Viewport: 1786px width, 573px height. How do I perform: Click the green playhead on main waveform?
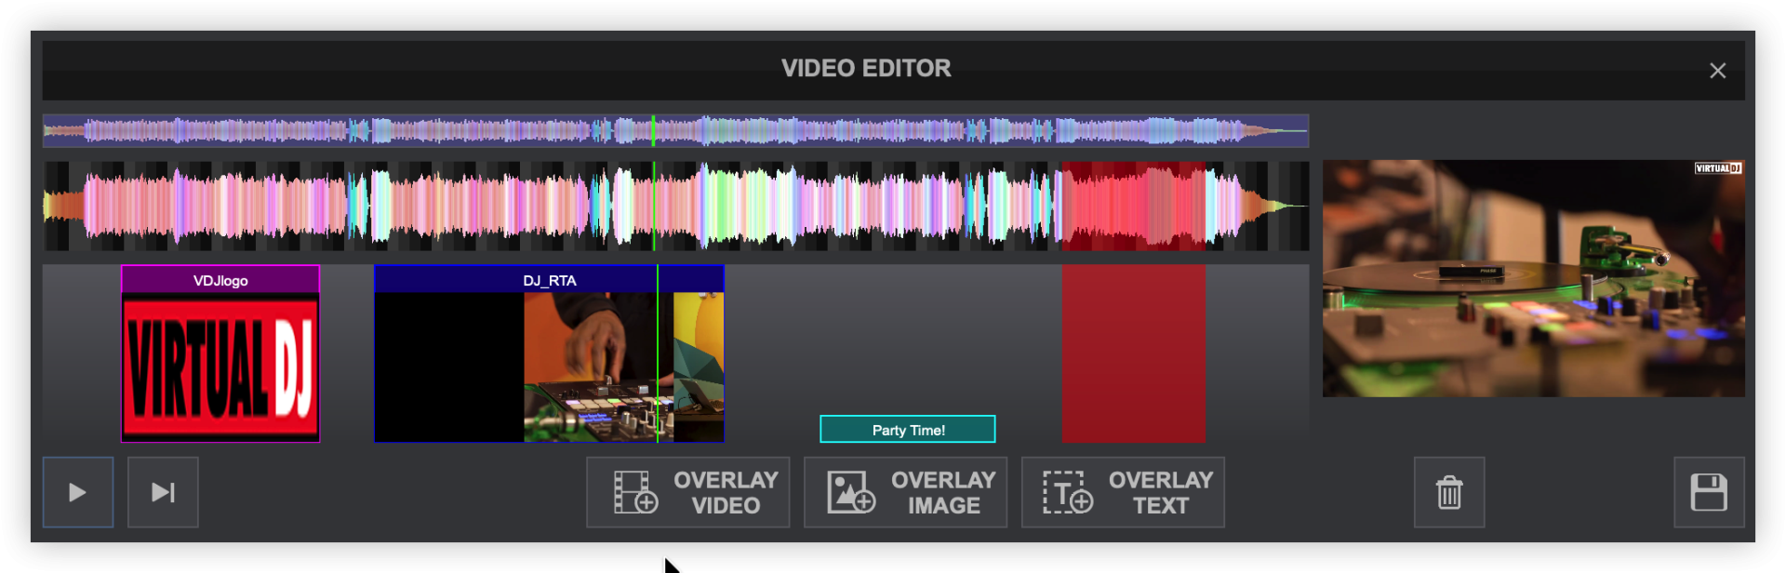coord(654,207)
